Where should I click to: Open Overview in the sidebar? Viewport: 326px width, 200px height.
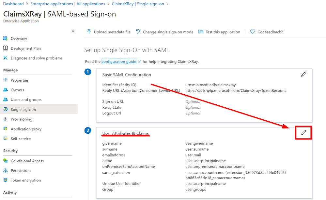(x=19, y=38)
